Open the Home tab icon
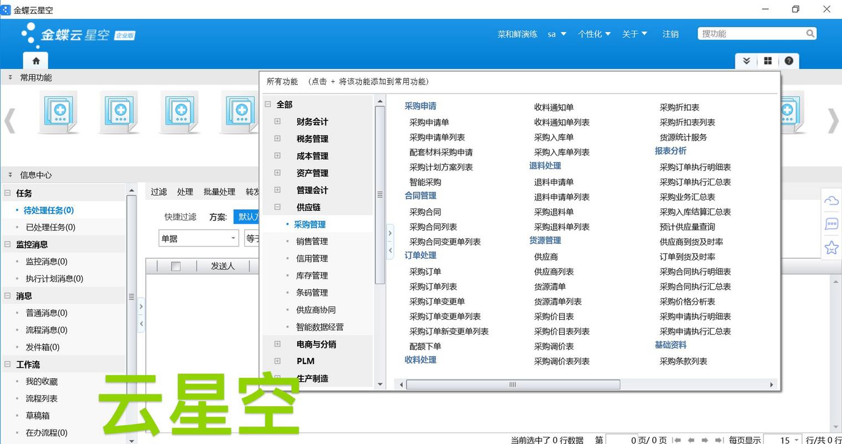842x444 pixels. pos(36,60)
